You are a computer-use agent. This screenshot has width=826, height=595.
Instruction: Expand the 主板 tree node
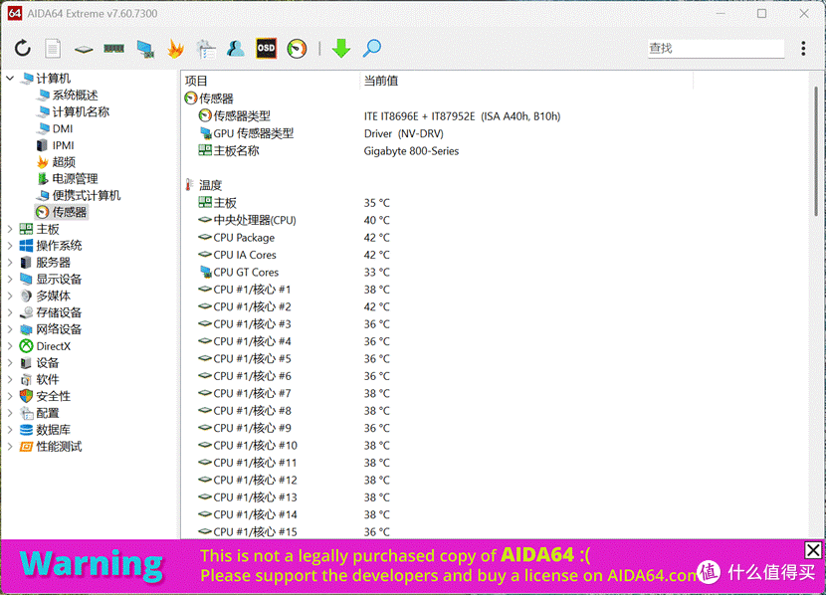(x=10, y=229)
